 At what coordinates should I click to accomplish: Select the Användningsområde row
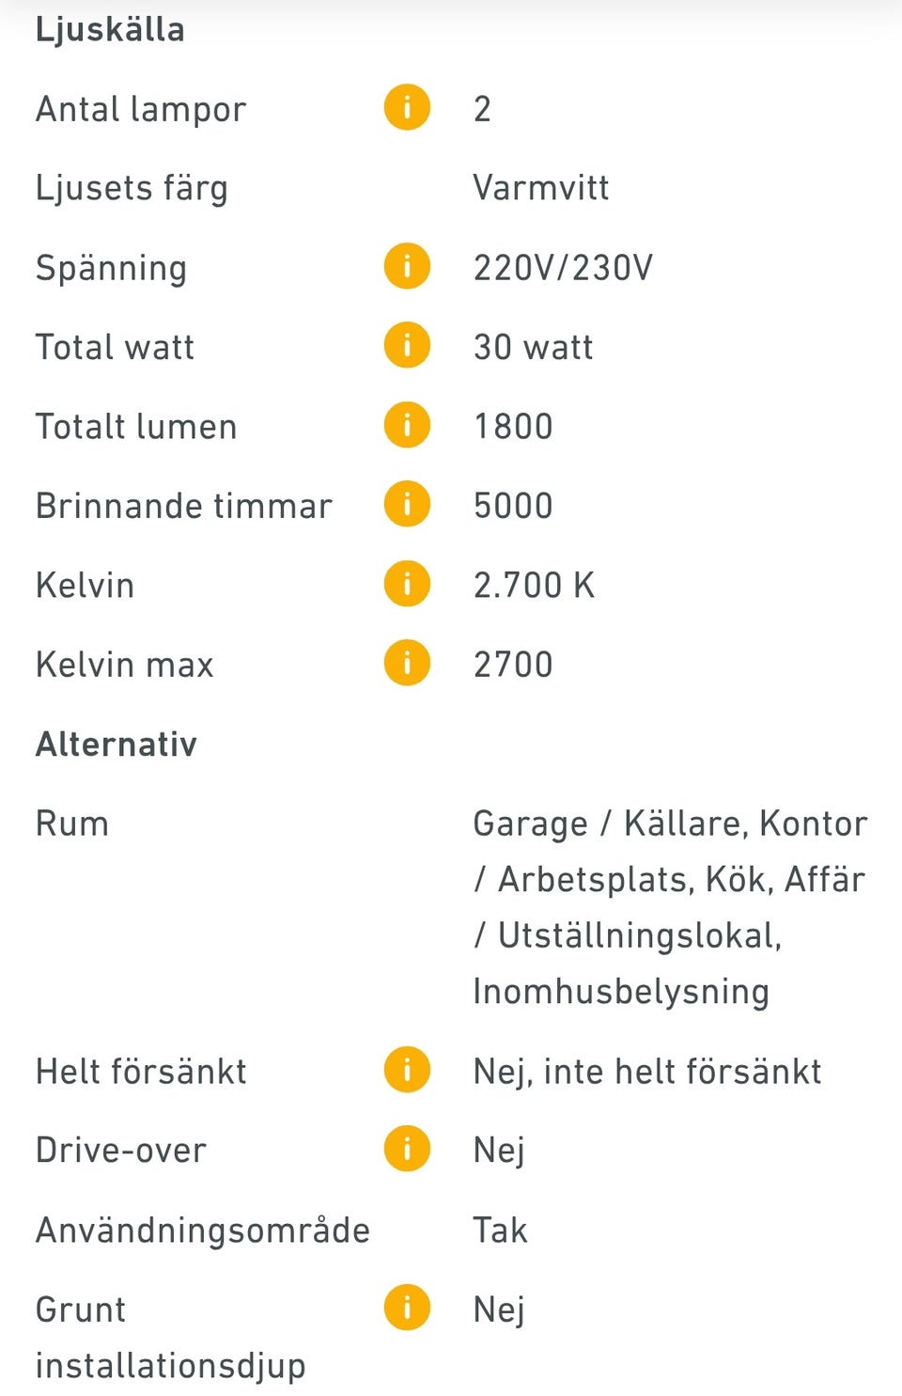(203, 1229)
